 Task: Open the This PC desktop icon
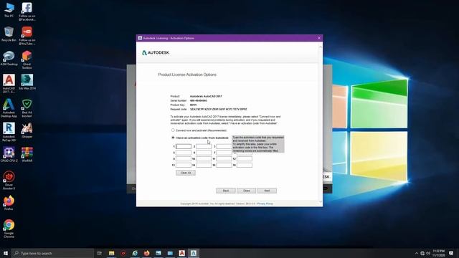[9, 10]
